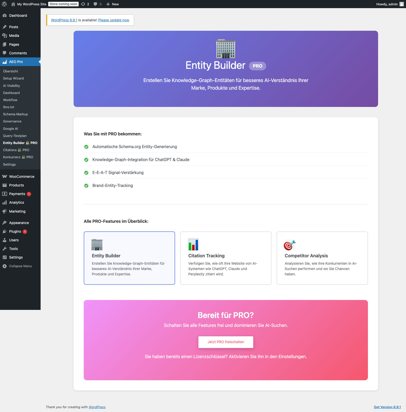Follow the Please update now link
This screenshot has height=412, width=406.
click(113, 20)
